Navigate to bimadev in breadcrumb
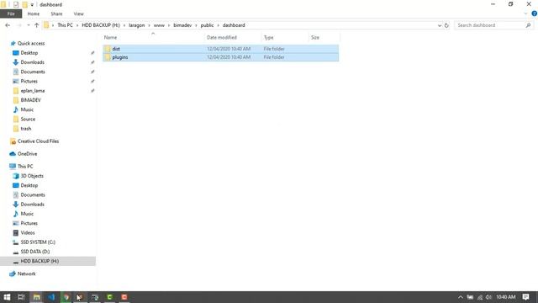The image size is (538, 303). coord(182,25)
